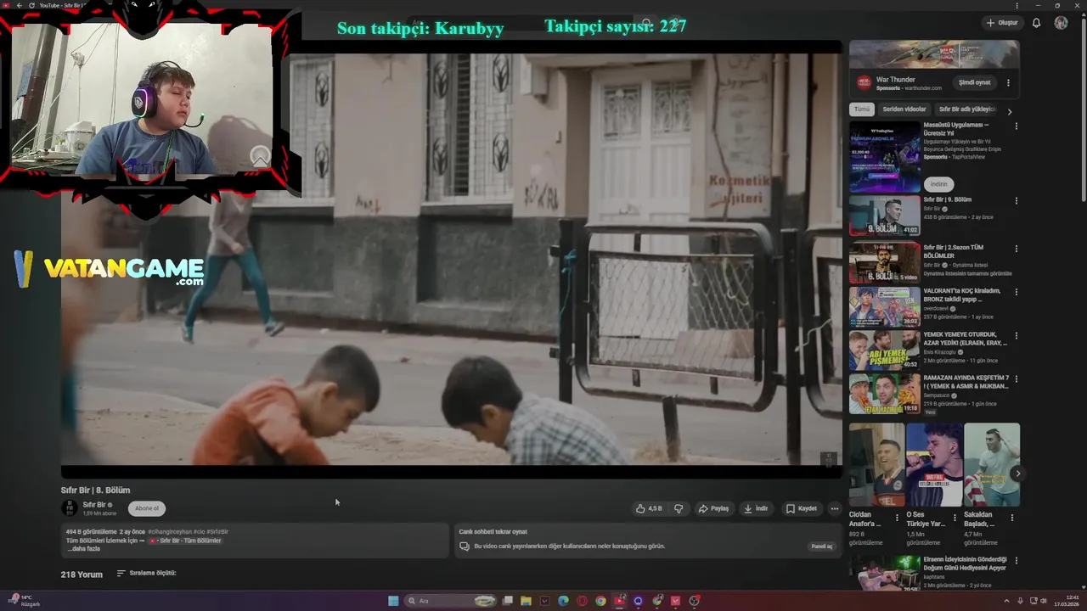Open YEMEK YEMEYE OTURDUK video thumbnail

(885, 350)
